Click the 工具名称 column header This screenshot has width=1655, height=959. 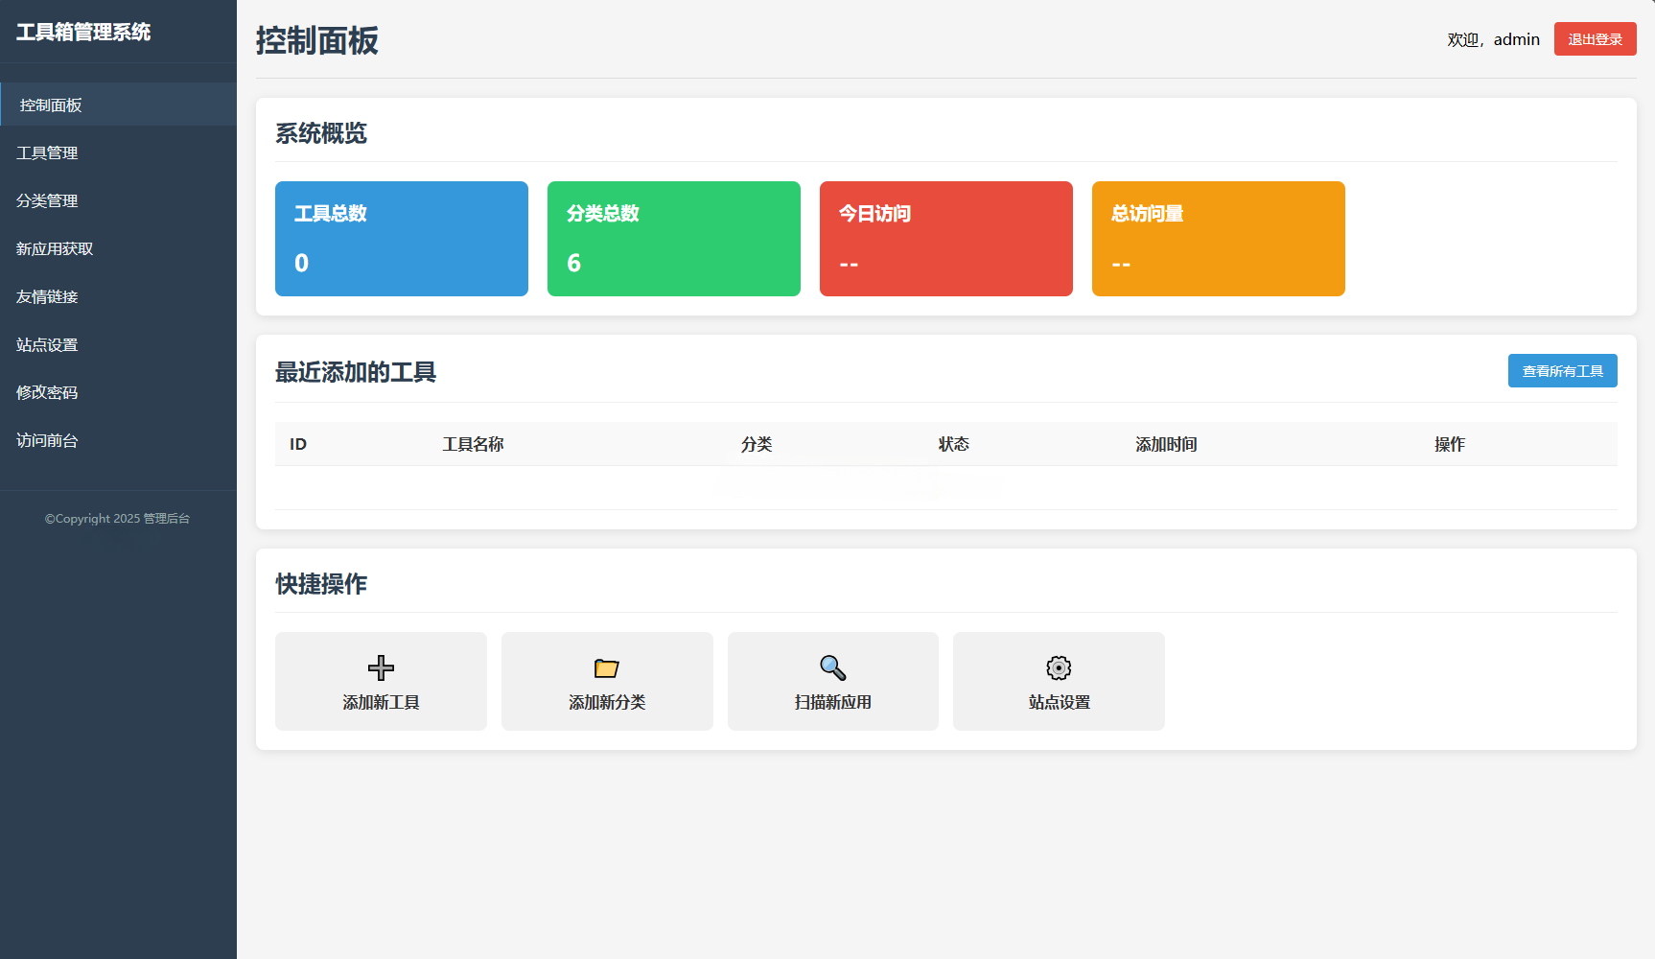click(x=473, y=444)
